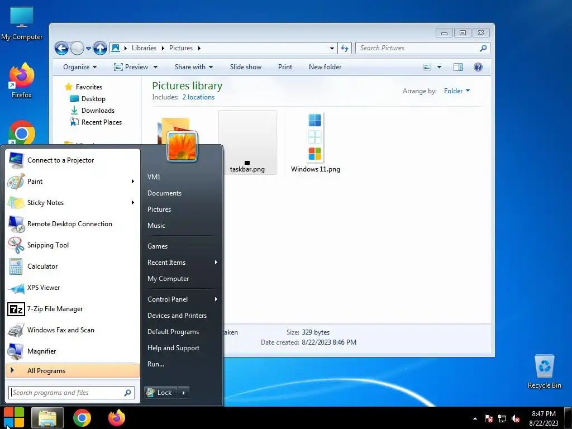Toggle the preview pane icon
The image size is (572, 429).
(458, 67)
